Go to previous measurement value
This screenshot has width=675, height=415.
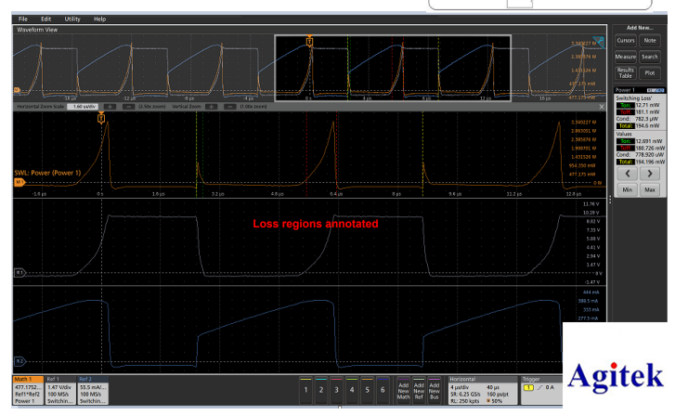point(628,174)
